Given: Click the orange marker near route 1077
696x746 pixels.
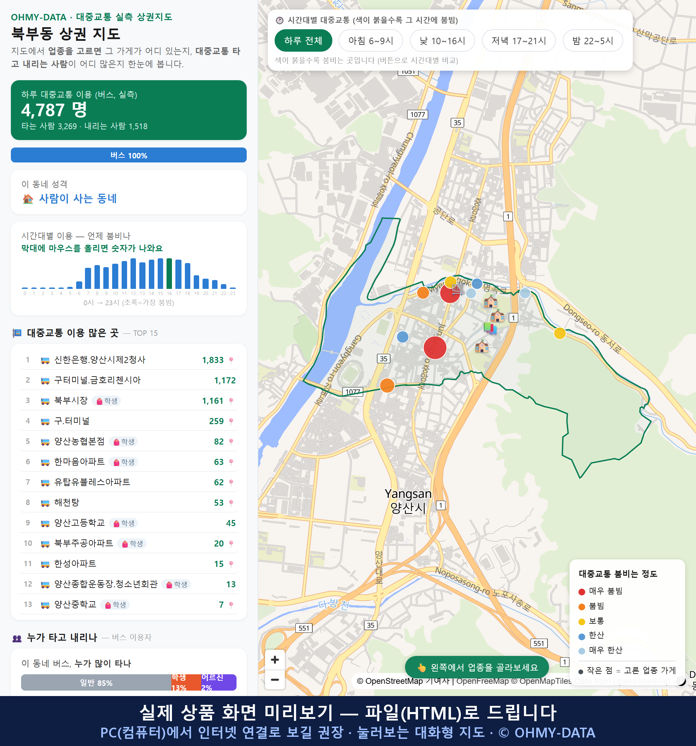Looking at the screenshot, I should (387, 385).
